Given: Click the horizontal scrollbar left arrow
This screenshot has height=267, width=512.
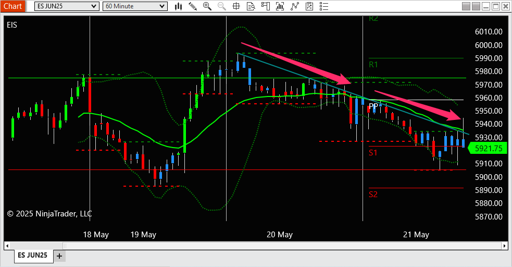Looking at the screenshot, I should (7, 246).
